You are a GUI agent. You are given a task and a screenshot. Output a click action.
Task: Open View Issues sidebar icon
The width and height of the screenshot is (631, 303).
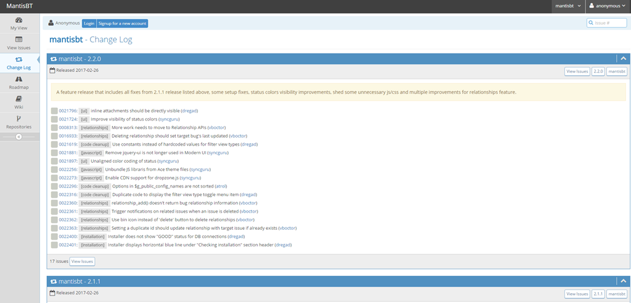pos(19,40)
